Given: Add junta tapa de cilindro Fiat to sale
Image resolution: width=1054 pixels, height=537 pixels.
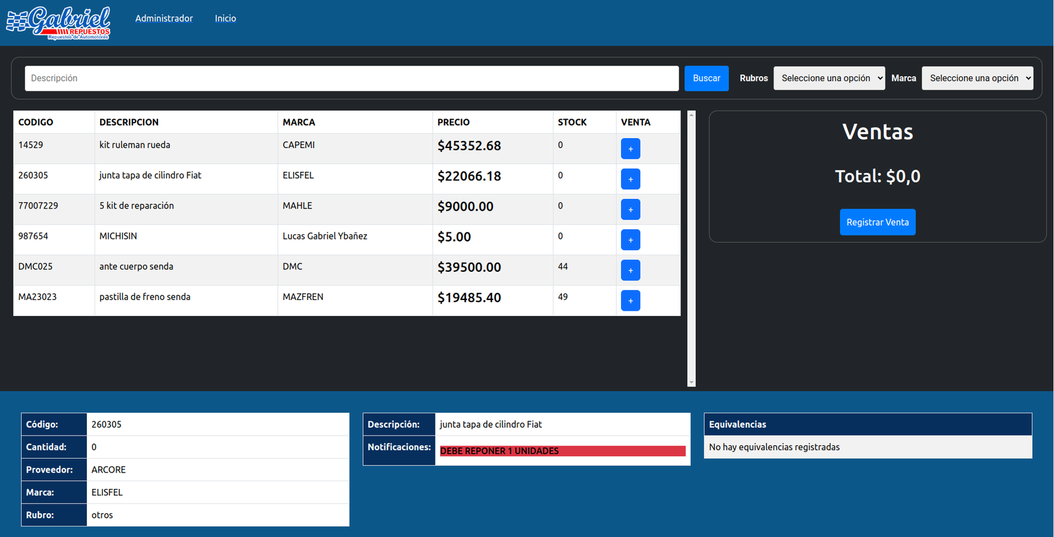Looking at the screenshot, I should (x=630, y=179).
